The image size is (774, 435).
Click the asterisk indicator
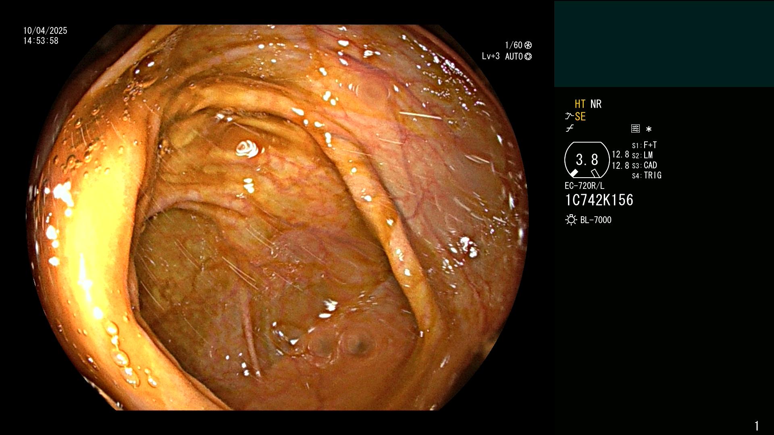click(x=649, y=129)
